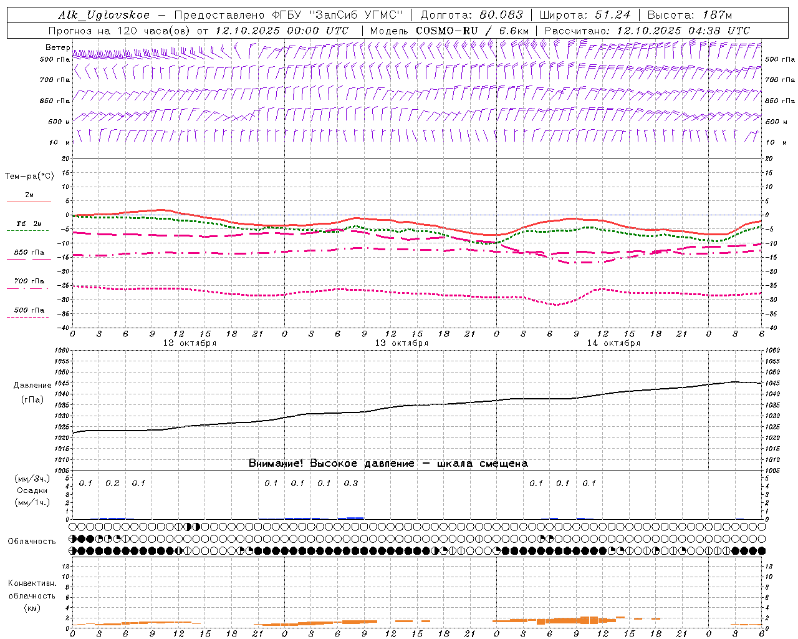Select the text Предоставлено ФГБУ "ЗапСиб УГМС"
The image size is (798, 639).
tap(289, 15)
